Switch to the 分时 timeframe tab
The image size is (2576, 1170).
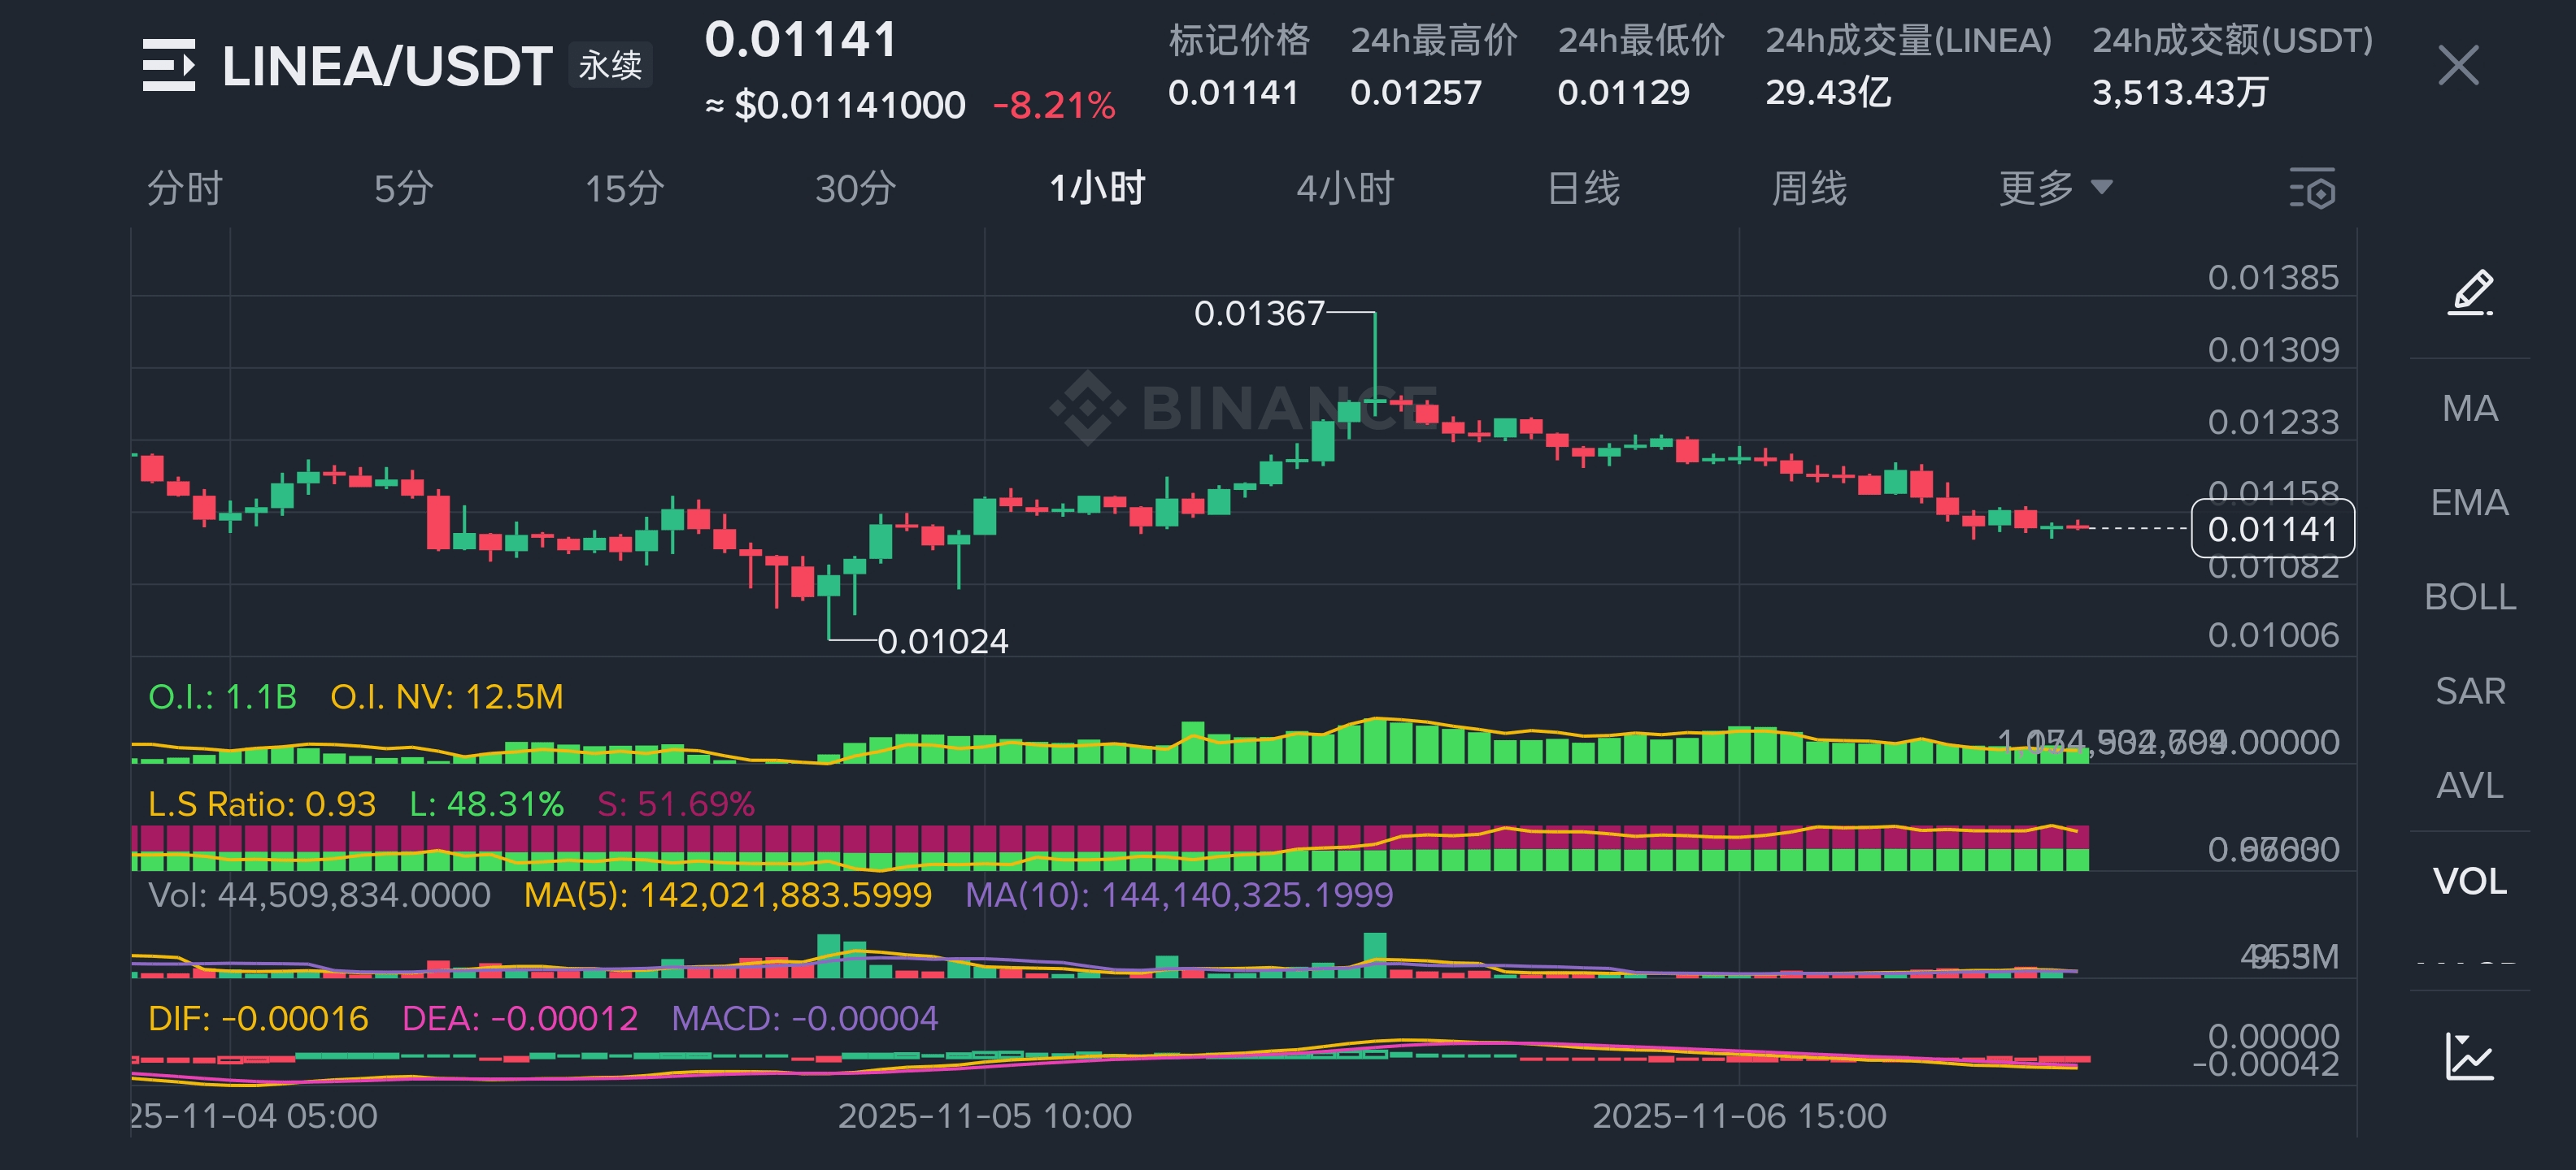tap(185, 188)
